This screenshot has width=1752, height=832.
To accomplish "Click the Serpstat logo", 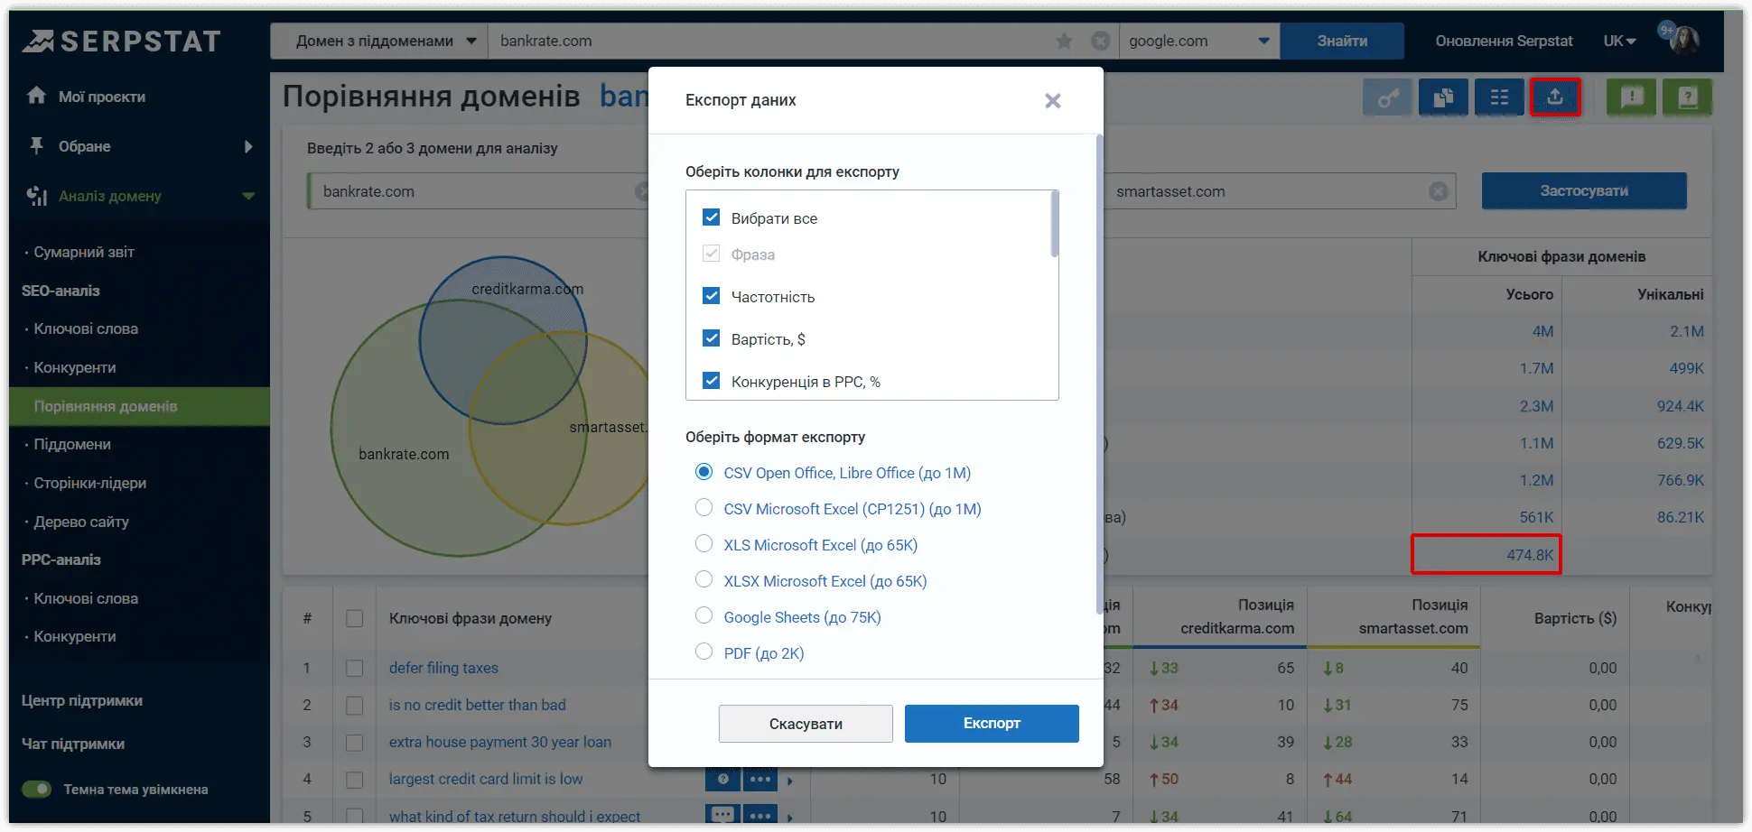I will pyautogui.click(x=121, y=41).
